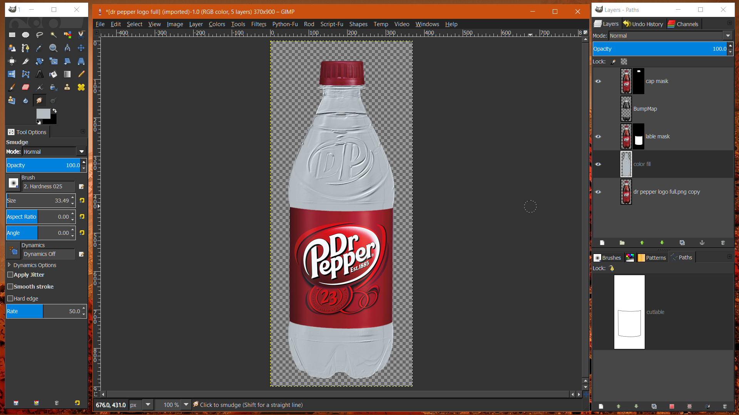Switch to the Undo History tab

(x=643, y=24)
